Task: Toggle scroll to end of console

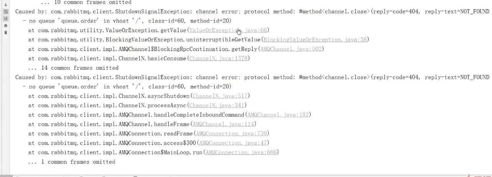Action: (5, 18)
